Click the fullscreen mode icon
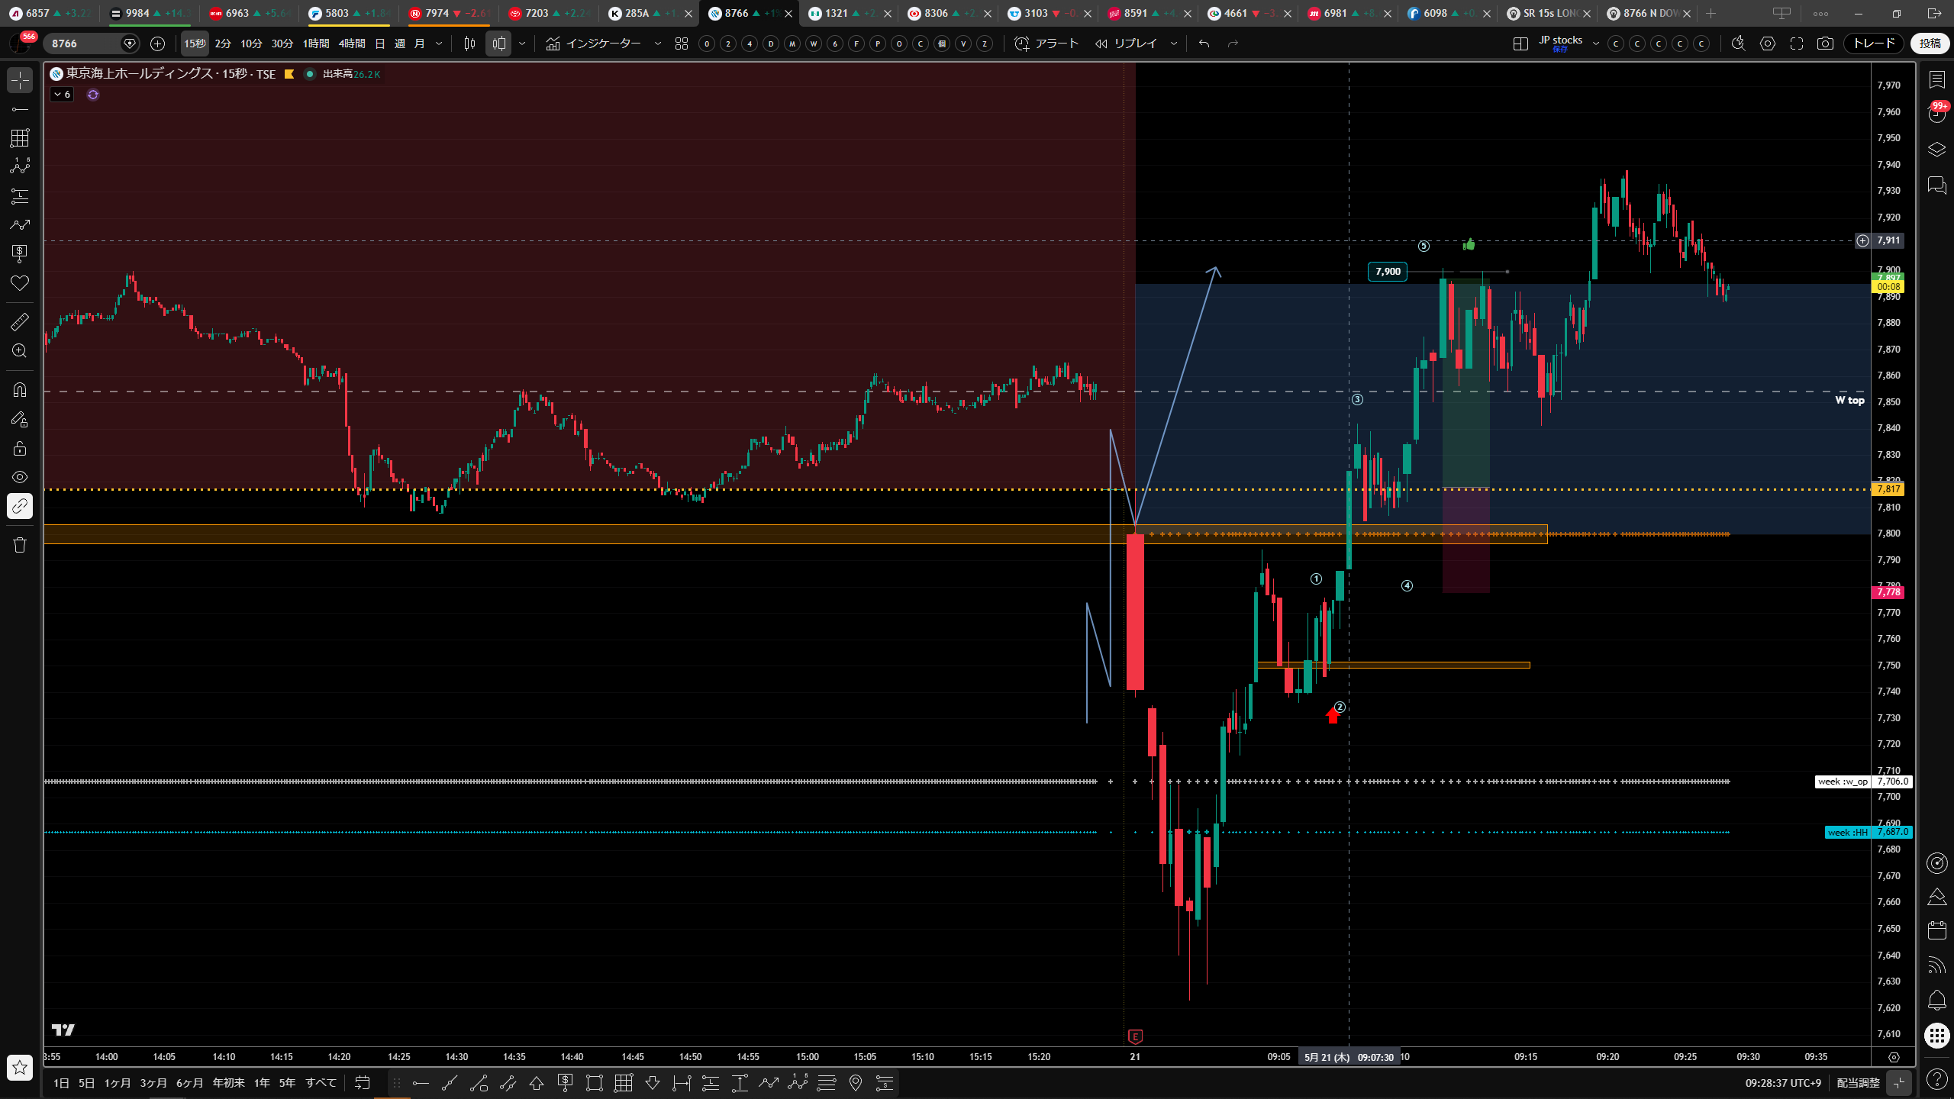Image resolution: width=1954 pixels, height=1099 pixels. point(1797,44)
